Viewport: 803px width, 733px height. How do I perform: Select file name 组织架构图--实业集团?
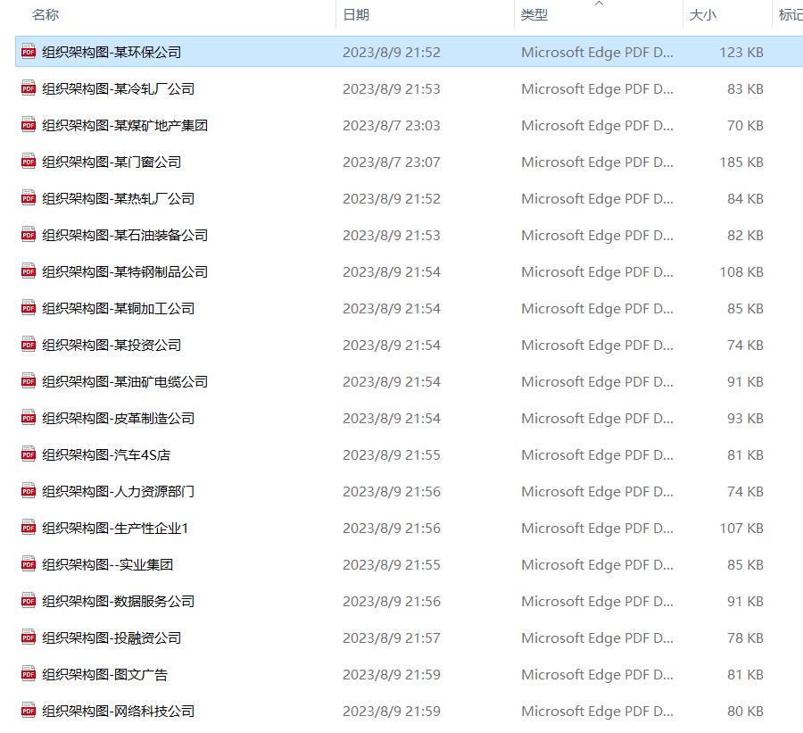[108, 565]
